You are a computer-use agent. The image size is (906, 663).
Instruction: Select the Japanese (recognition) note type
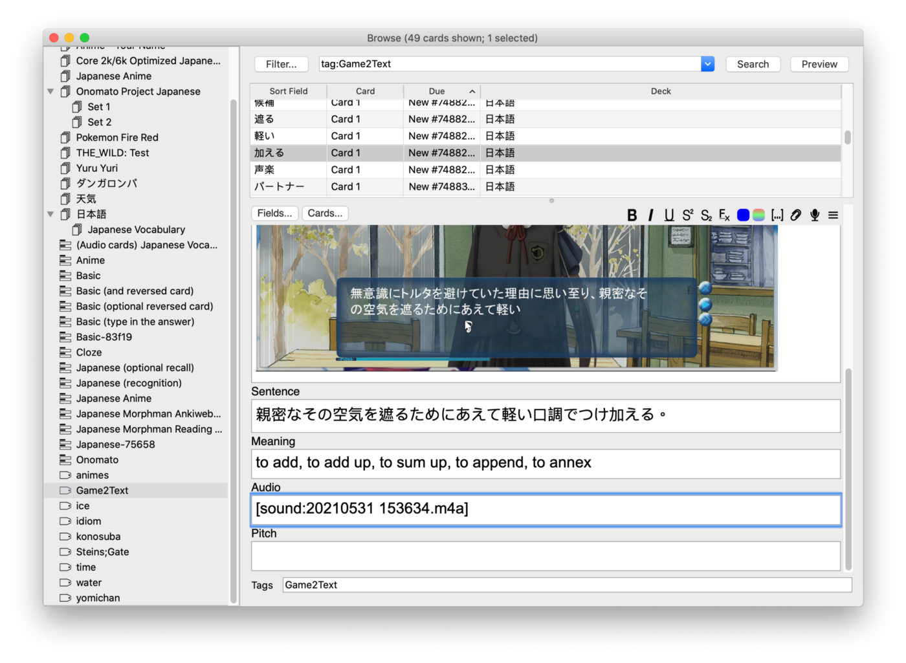(129, 383)
